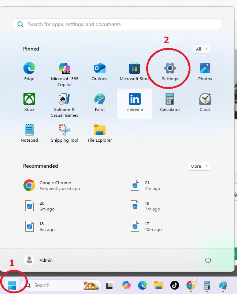The height and width of the screenshot is (294, 237).
Task: Open the Settings gear app
Action: 170,72
